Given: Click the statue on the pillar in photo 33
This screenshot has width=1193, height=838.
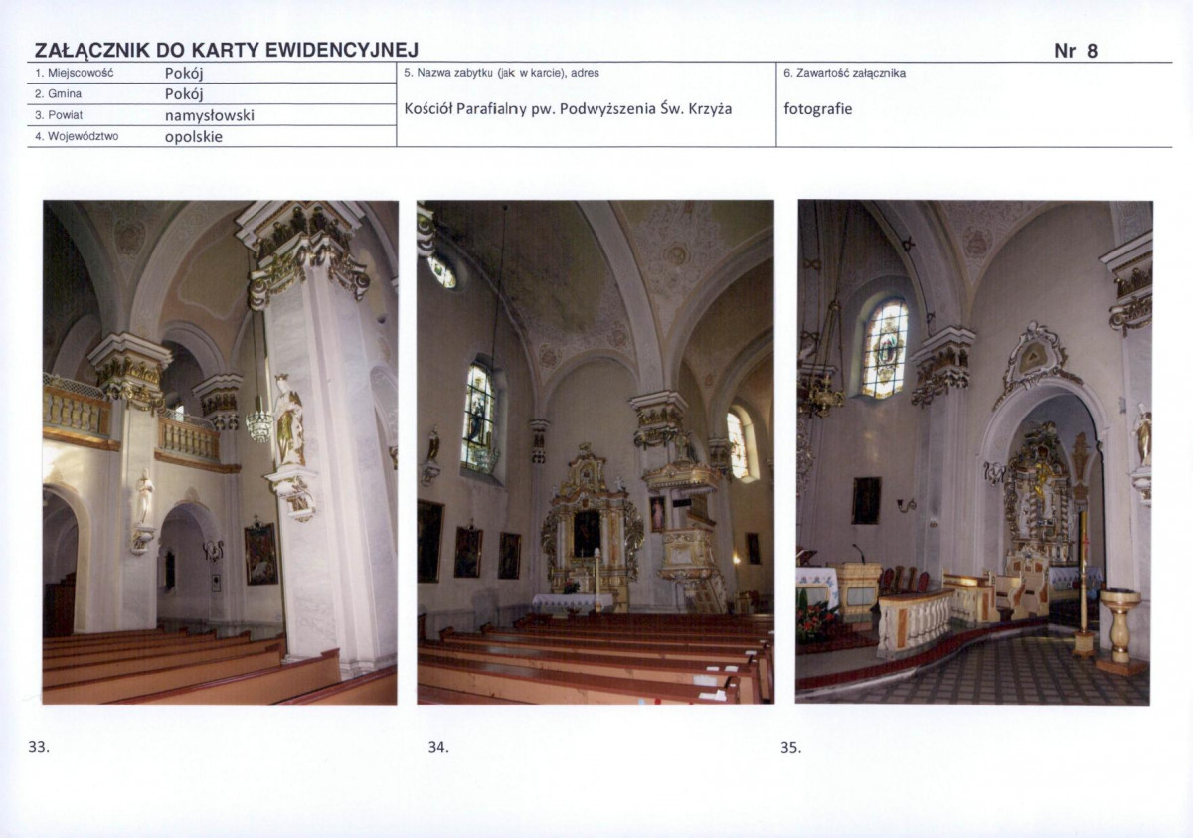Looking at the screenshot, I should point(288,422).
